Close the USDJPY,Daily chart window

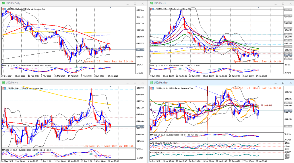coord(142,3)
